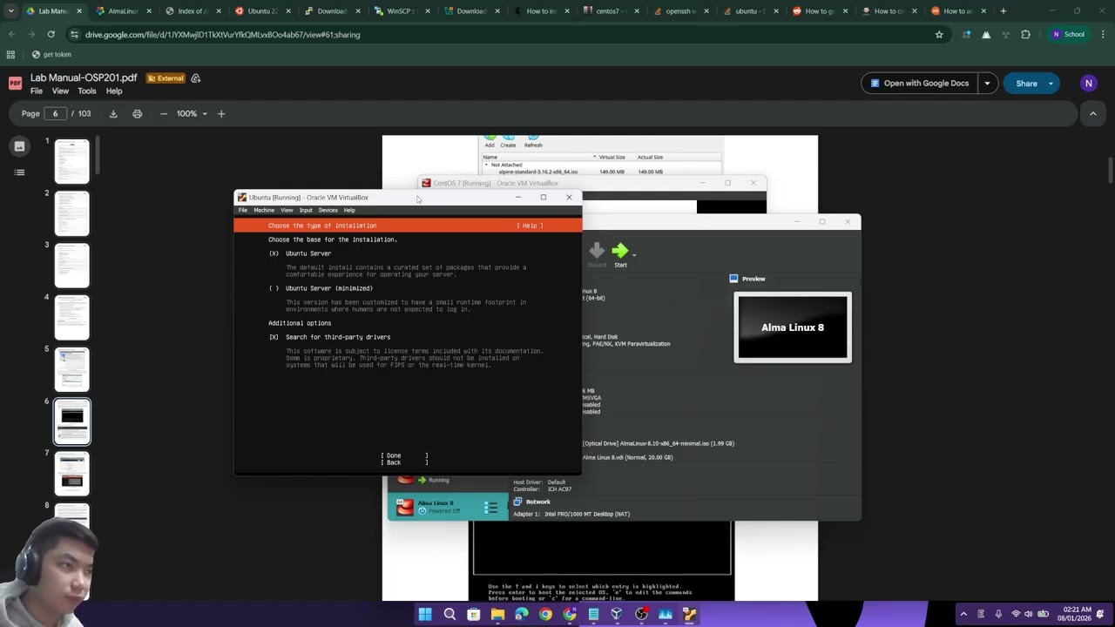1115x627 pixels.
Task: Open page 5 thumbnail
Action: coord(72,370)
